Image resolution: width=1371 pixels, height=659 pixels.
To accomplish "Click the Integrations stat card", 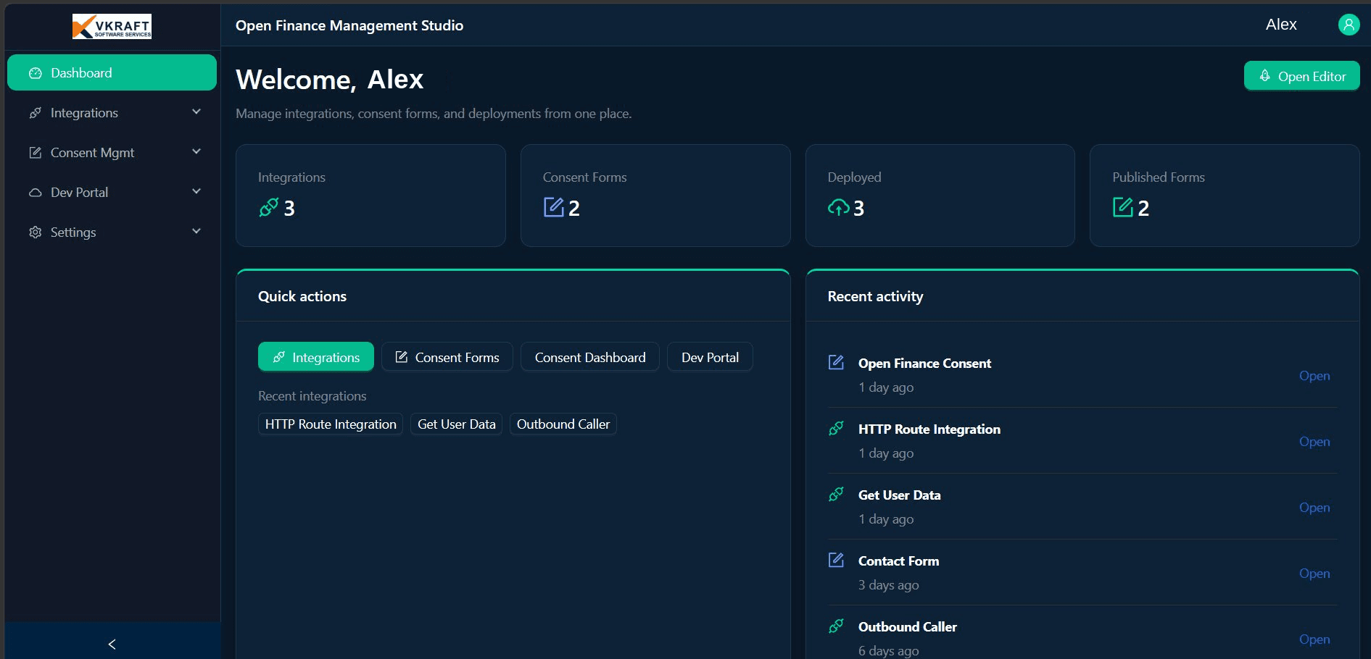I will pyautogui.click(x=370, y=196).
